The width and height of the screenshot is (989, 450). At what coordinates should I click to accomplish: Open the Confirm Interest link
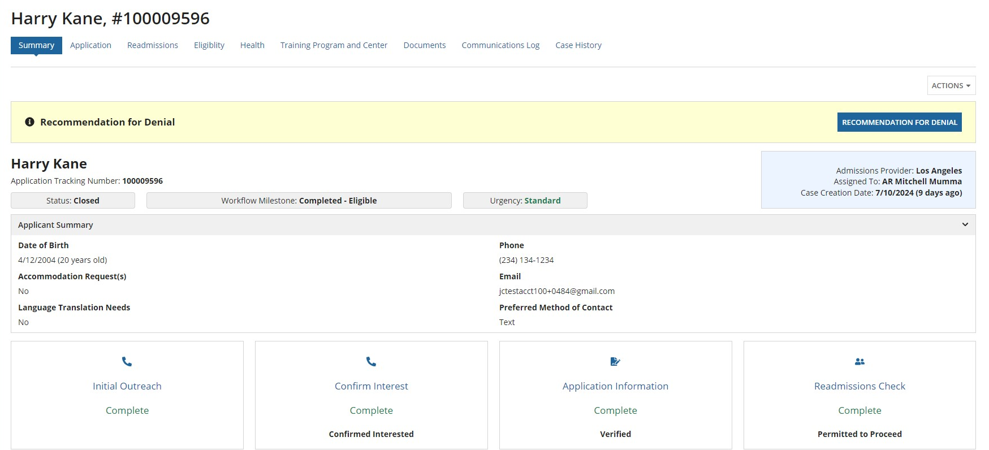click(x=372, y=386)
